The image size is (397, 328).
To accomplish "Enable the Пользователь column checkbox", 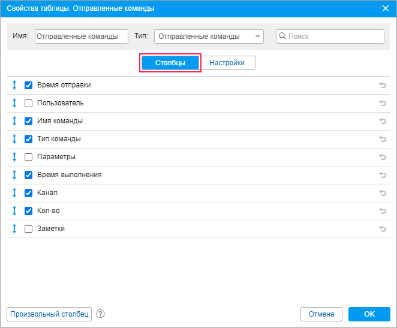I will (28, 103).
